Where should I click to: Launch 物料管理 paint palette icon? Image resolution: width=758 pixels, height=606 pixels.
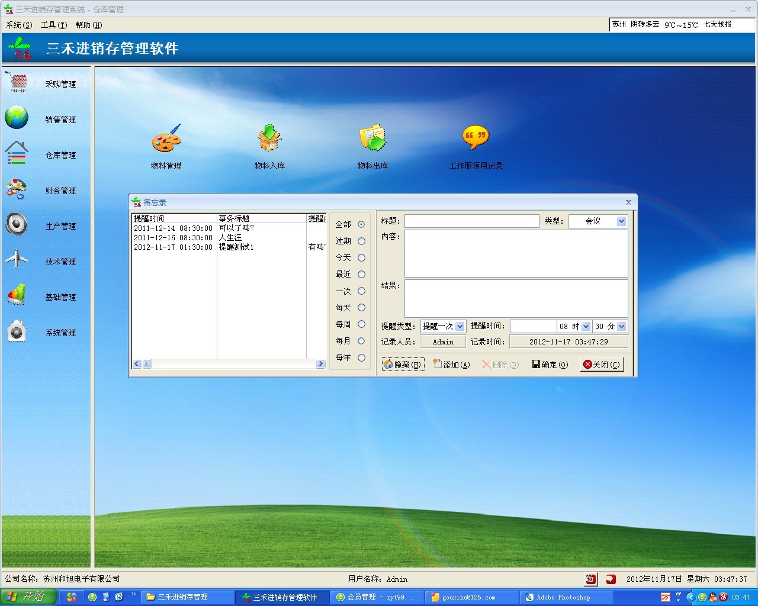[166, 138]
